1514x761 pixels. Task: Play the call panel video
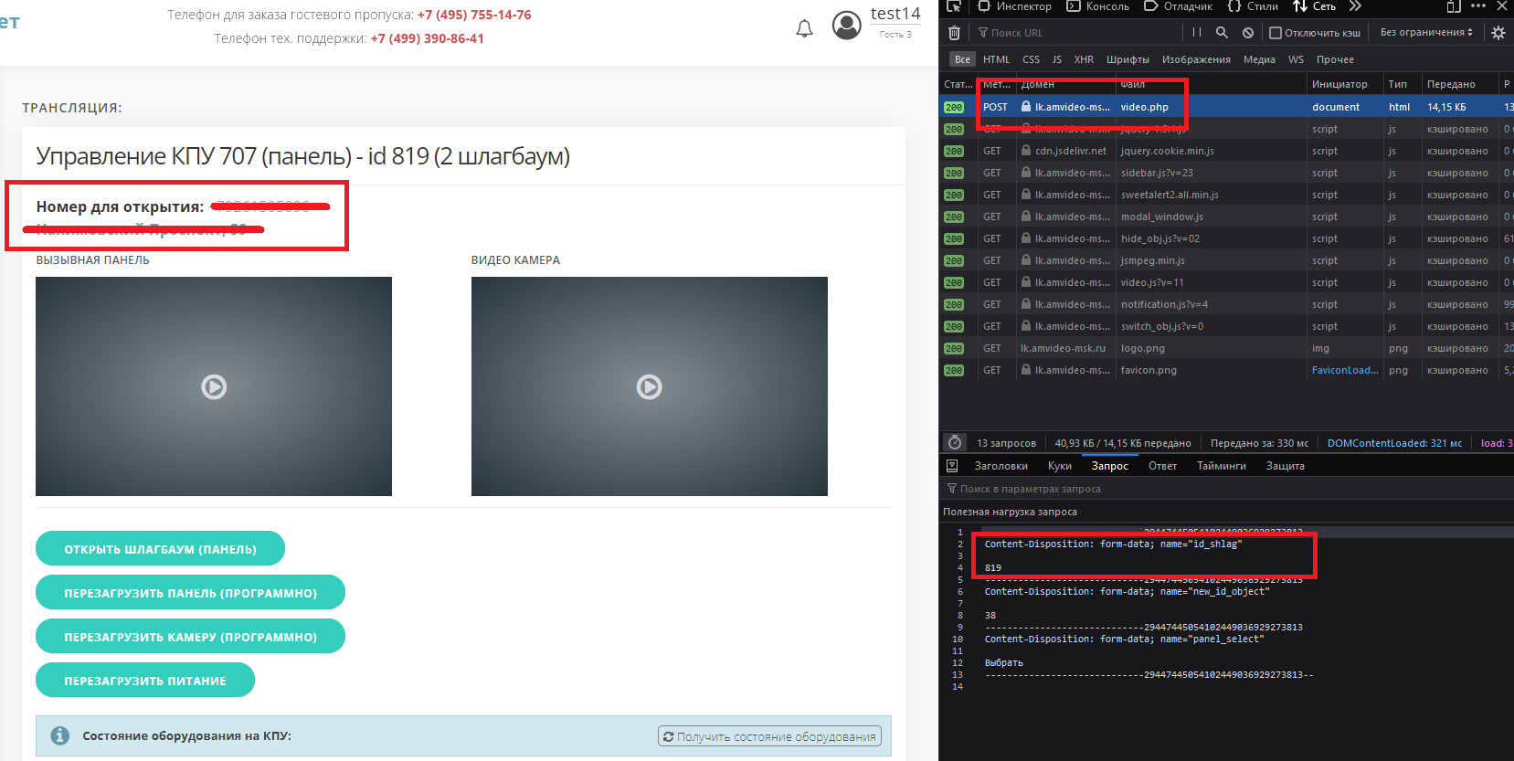214,386
